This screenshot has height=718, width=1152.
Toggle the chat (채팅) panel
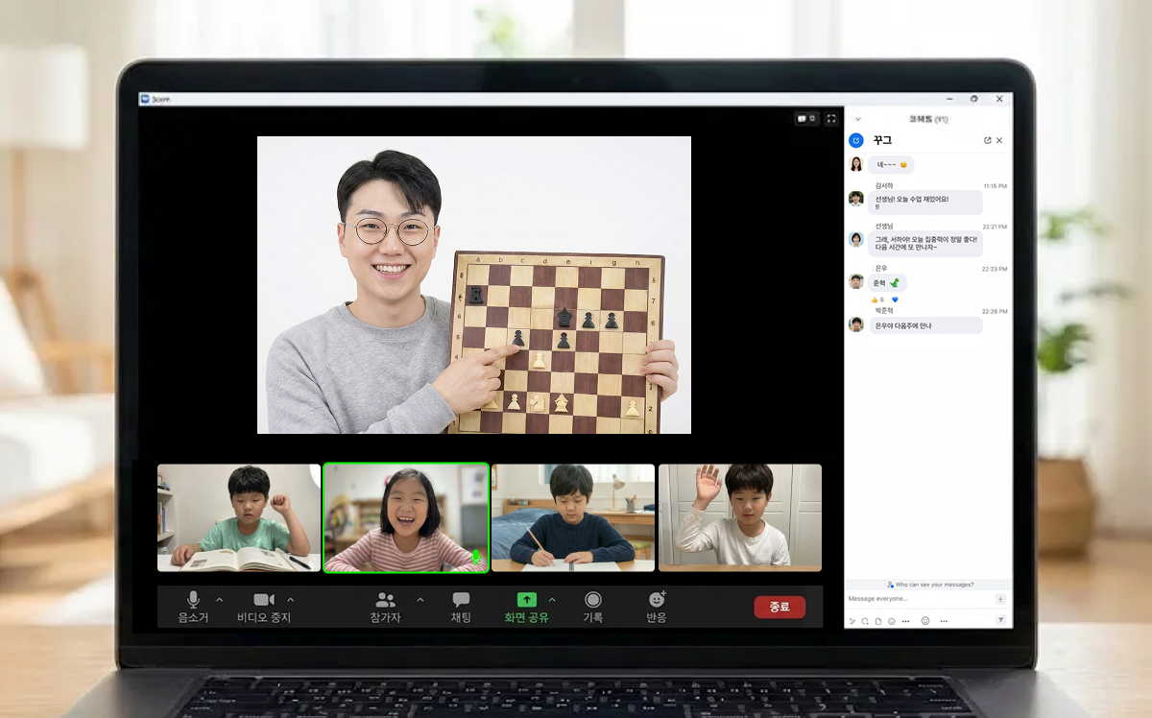pyautogui.click(x=461, y=607)
